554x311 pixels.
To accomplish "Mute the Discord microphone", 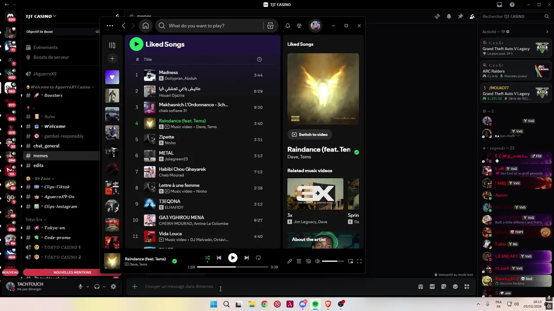I will pyautogui.click(x=80, y=286).
